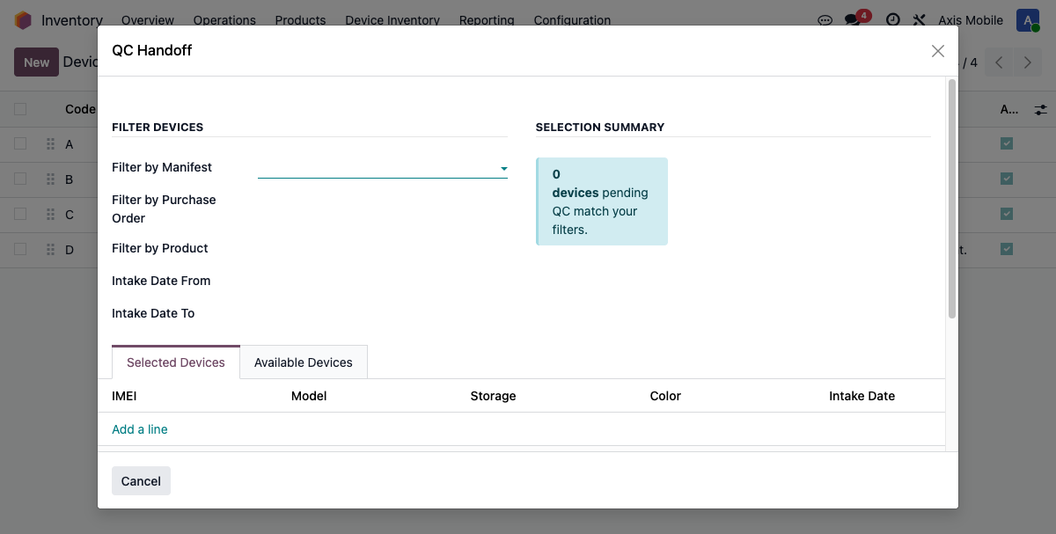
Task: Go to next record with pager arrow
Action: [x=1027, y=62]
